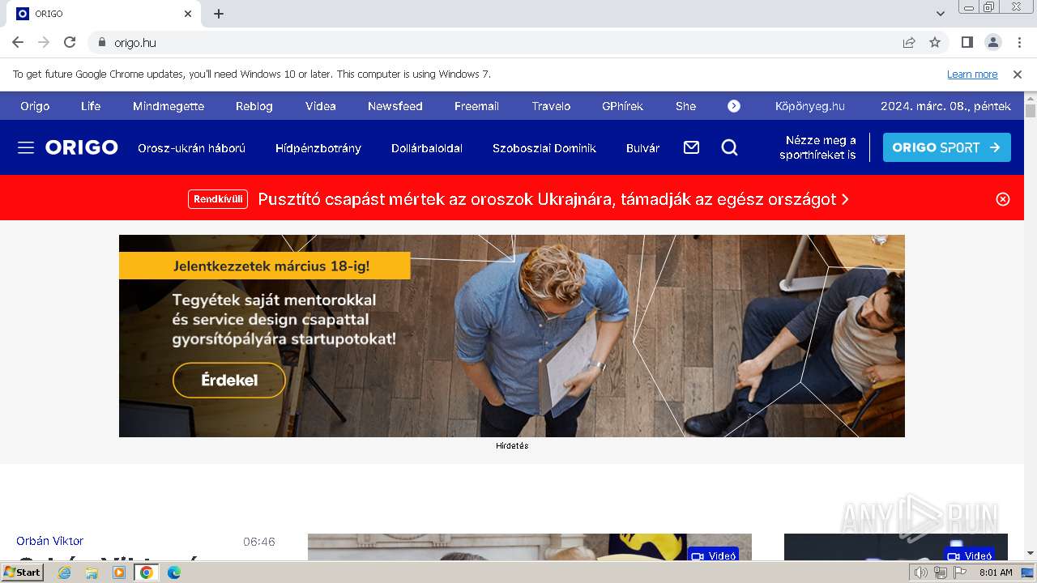Open the right sidebar Videó thumbnail
The height and width of the screenshot is (583, 1037).
[896, 547]
